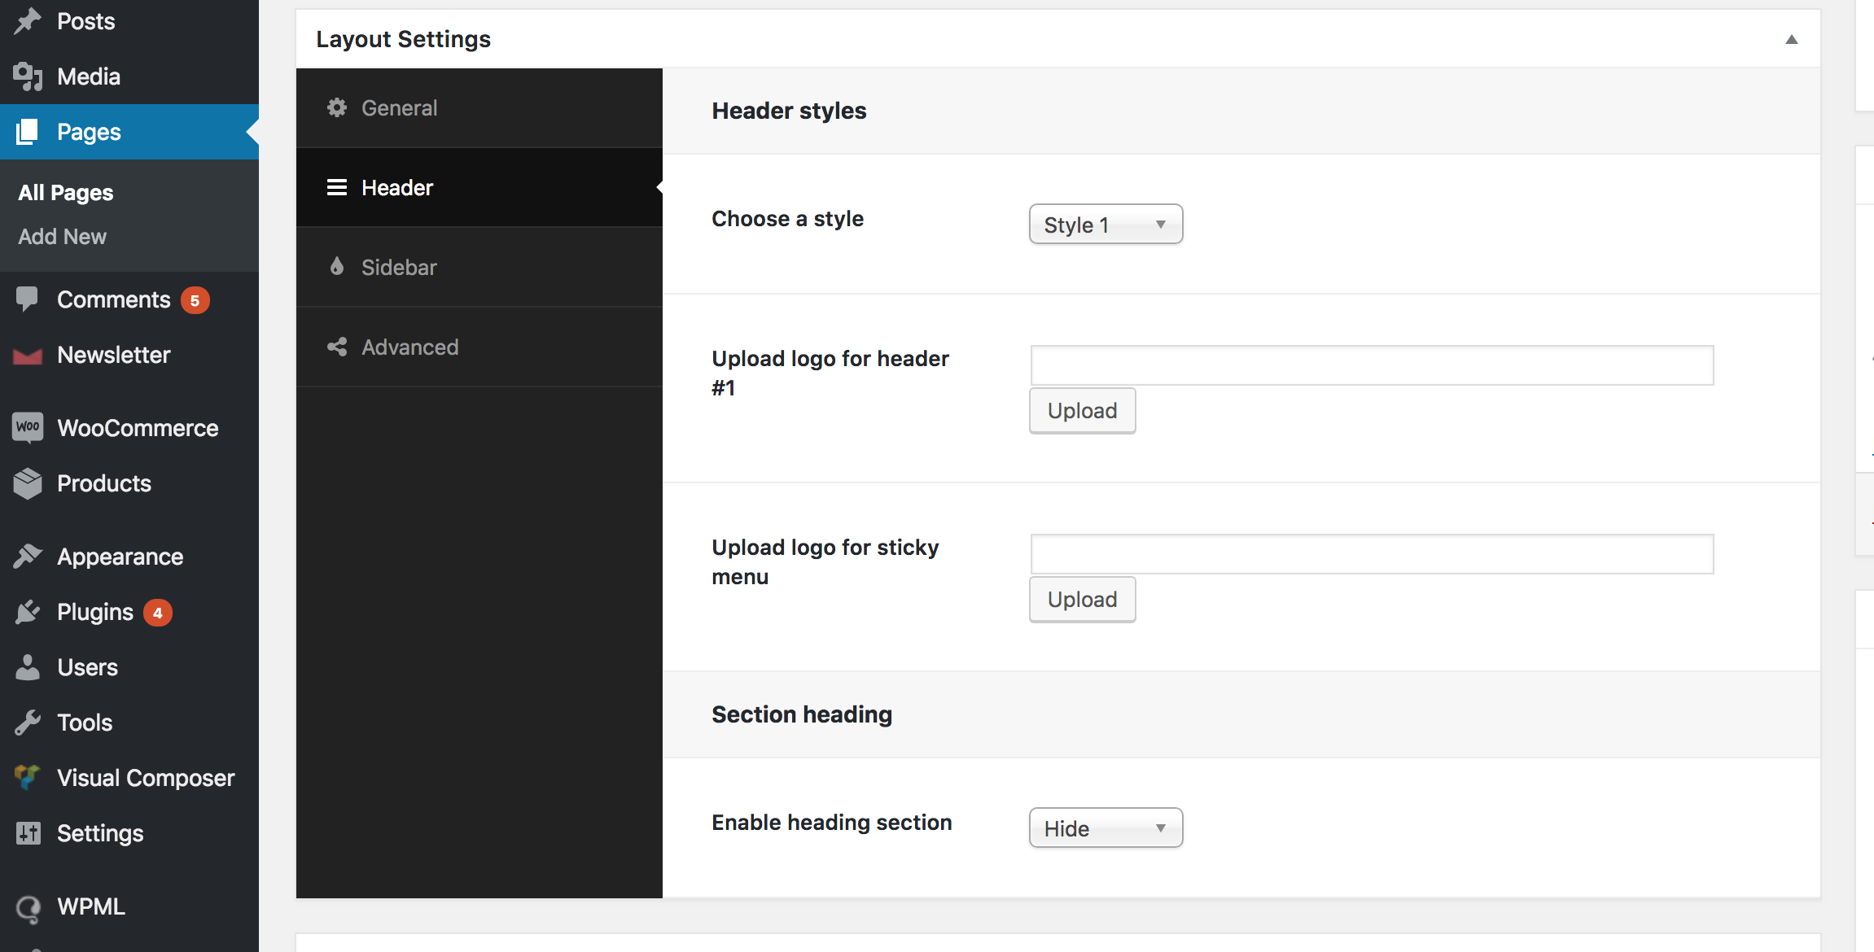Open the Choose a style dropdown
1874x952 pixels.
(1105, 225)
